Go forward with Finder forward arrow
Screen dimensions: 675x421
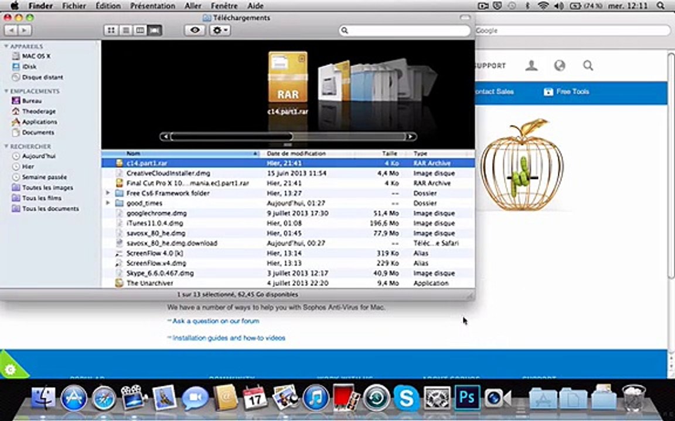pyautogui.click(x=25, y=30)
